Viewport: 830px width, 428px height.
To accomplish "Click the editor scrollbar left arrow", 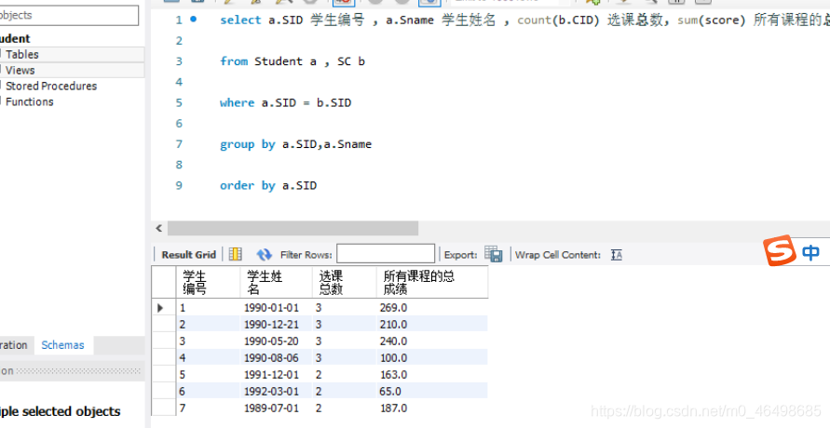I will (x=158, y=228).
